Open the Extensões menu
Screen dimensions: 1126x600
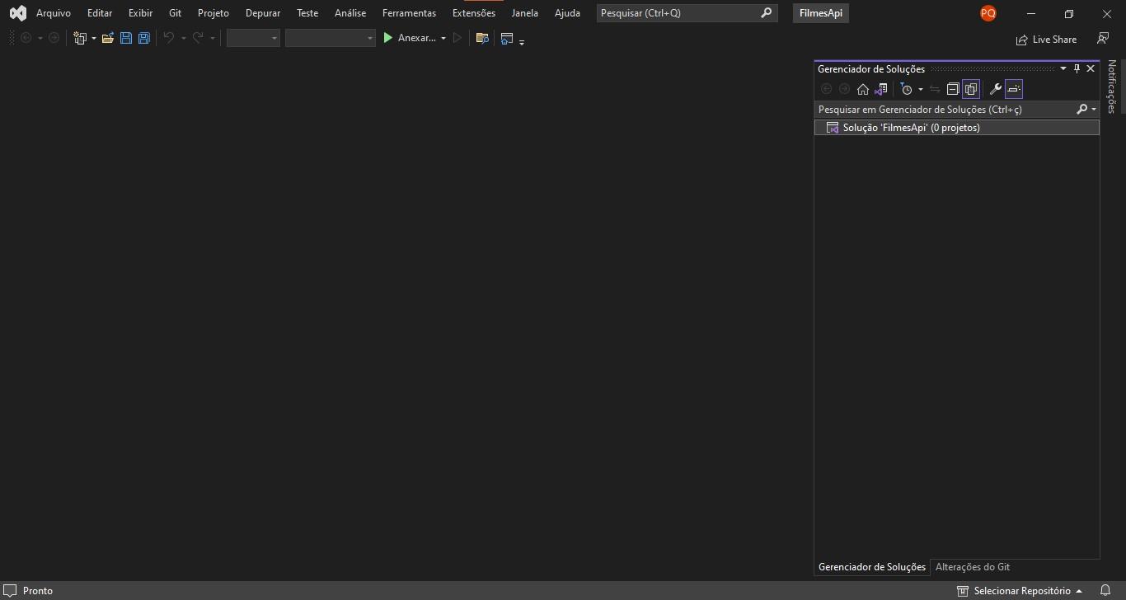[474, 13]
